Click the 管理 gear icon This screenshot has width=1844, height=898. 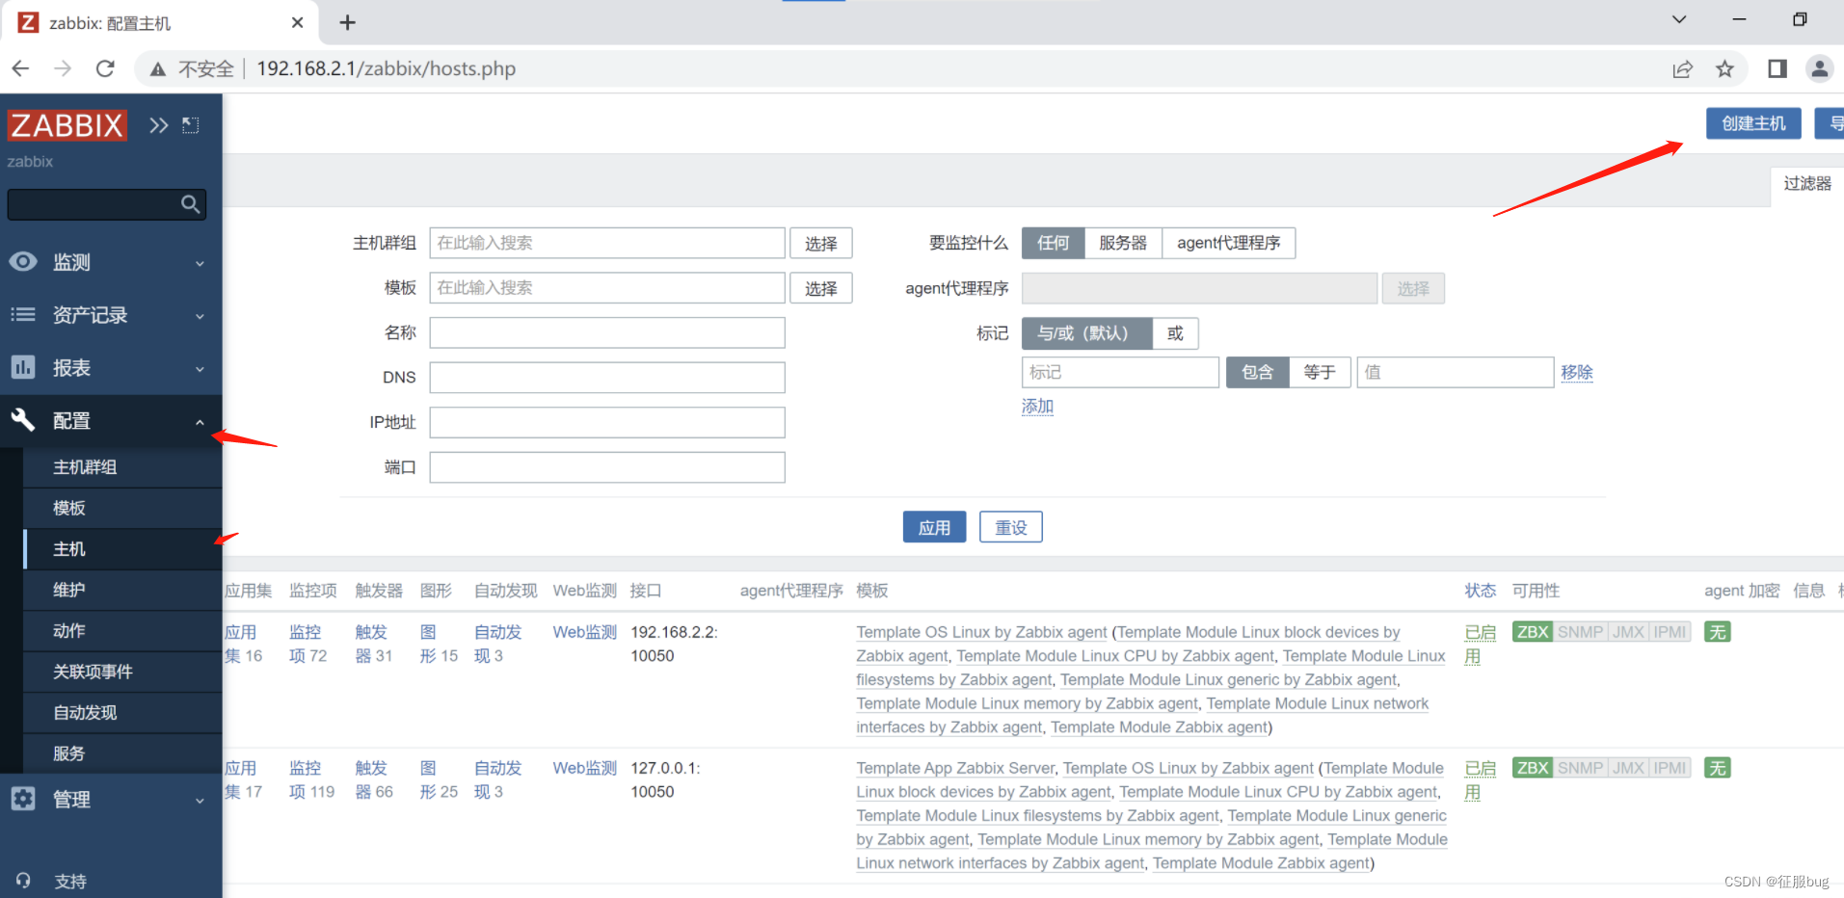pyautogui.click(x=23, y=799)
